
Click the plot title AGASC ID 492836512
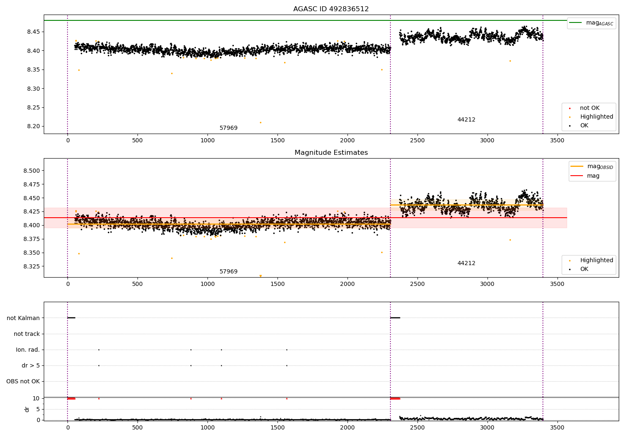(331, 9)
